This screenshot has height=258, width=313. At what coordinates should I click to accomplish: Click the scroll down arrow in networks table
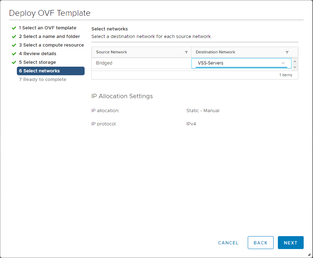pyautogui.click(x=295, y=67)
